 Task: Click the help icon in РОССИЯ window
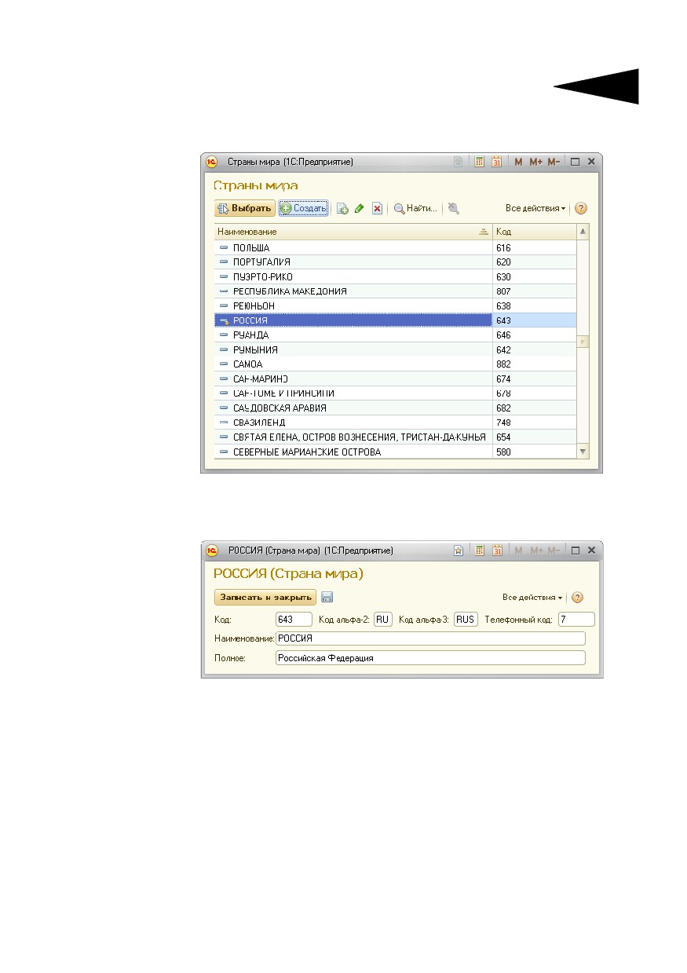(x=577, y=598)
